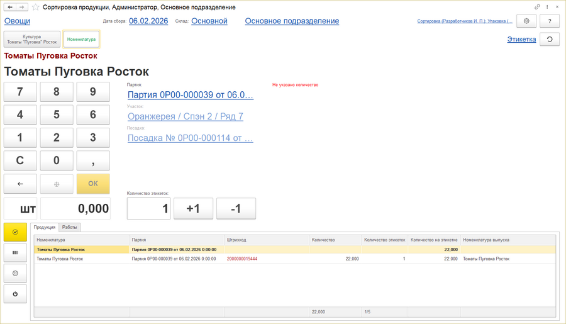The height and width of the screenshot is (324, 566).
Task: Open the Овощи link
Action: click(x=18, y=21)
